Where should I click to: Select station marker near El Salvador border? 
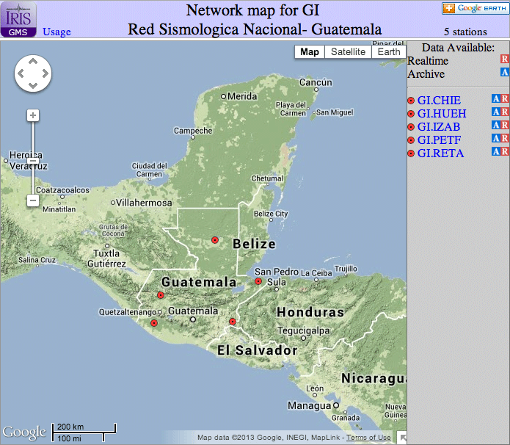click(x=233, y=322)
